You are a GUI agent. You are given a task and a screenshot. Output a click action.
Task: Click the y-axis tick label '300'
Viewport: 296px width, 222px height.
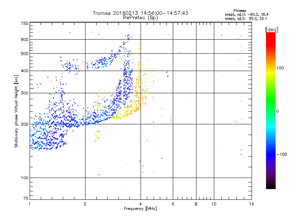(x=24, y=93)
